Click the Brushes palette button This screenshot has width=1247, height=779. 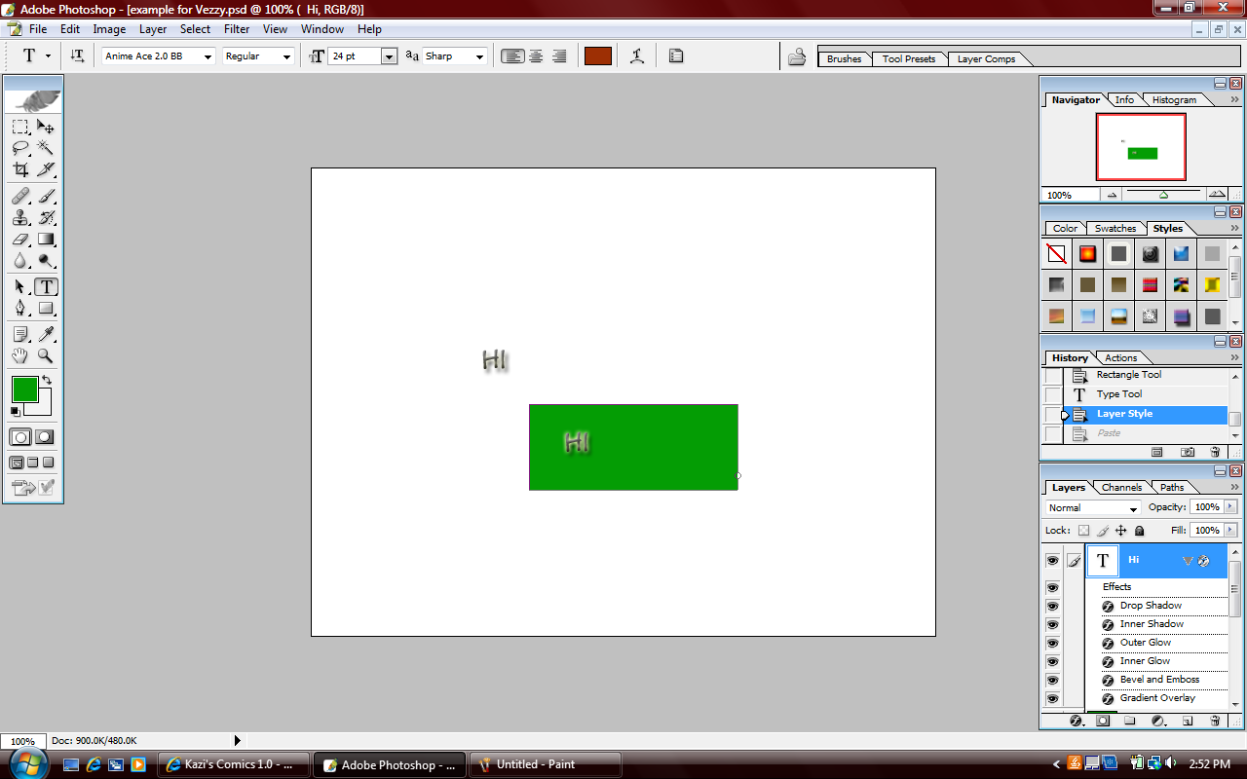click(844, 58)
